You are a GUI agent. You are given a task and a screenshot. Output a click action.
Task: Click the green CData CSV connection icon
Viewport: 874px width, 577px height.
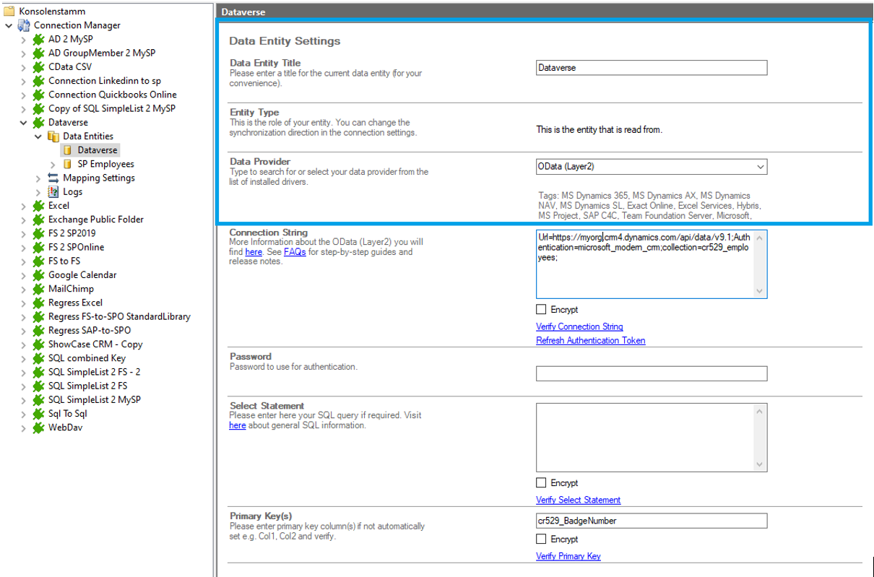[39, 67]
